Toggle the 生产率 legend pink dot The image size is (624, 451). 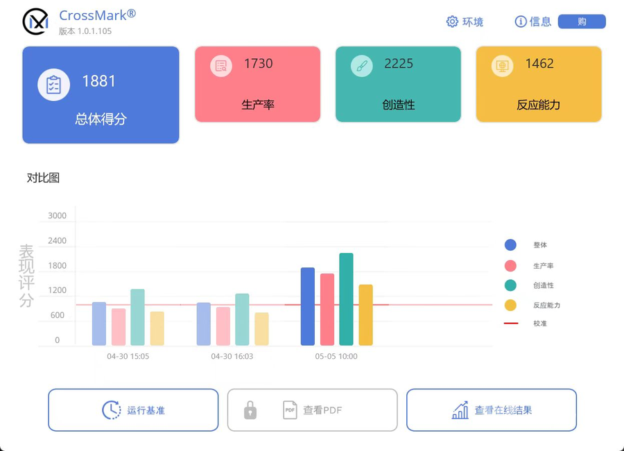(x=510, y=265)
